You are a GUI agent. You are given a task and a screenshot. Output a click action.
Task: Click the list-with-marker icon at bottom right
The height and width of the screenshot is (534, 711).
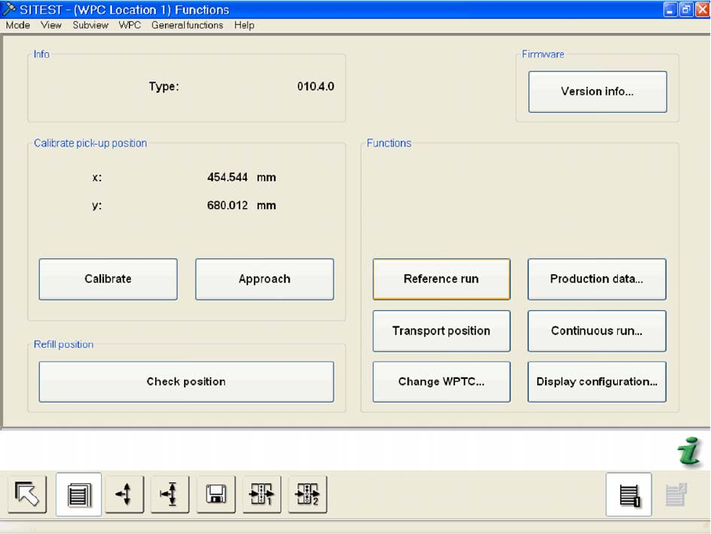click(629, 495)
